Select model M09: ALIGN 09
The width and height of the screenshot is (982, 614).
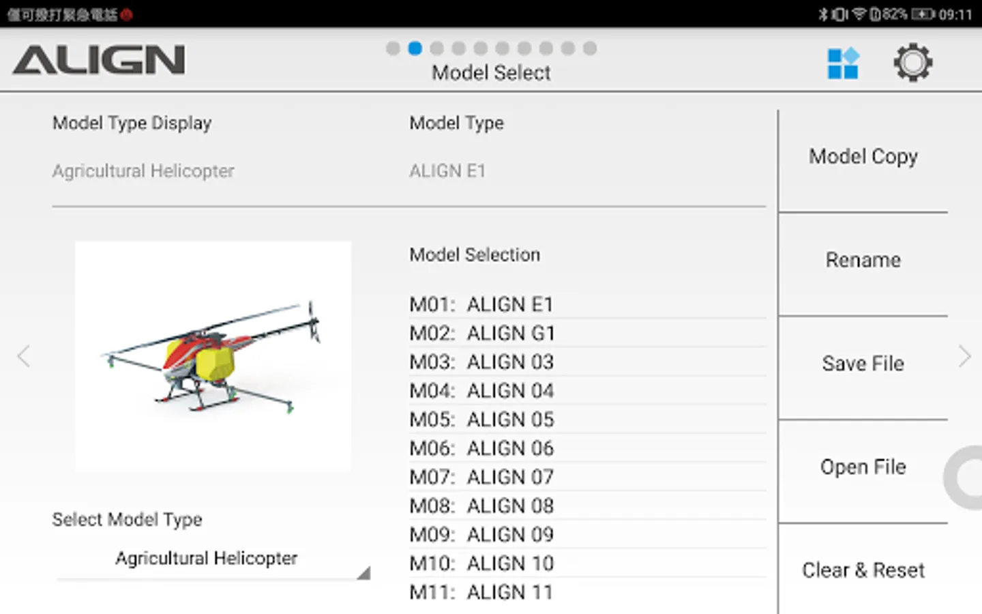point(587,534)
